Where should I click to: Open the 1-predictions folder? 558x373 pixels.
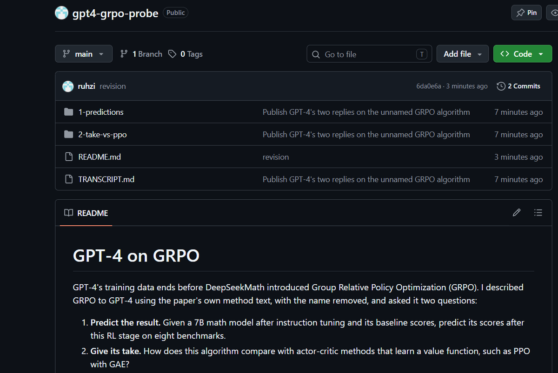(x=101, y=112)
